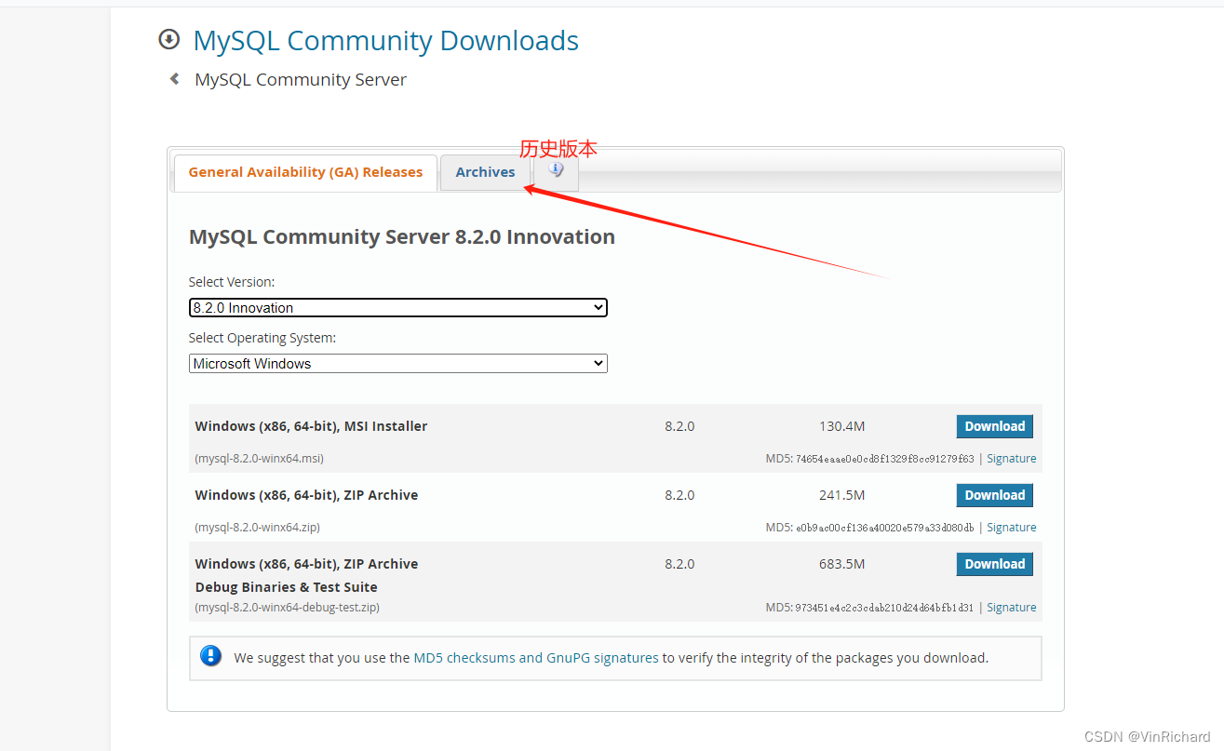Click the Select Version: label
This screenshot has width=1224, height=751.
tap(232, 282)
